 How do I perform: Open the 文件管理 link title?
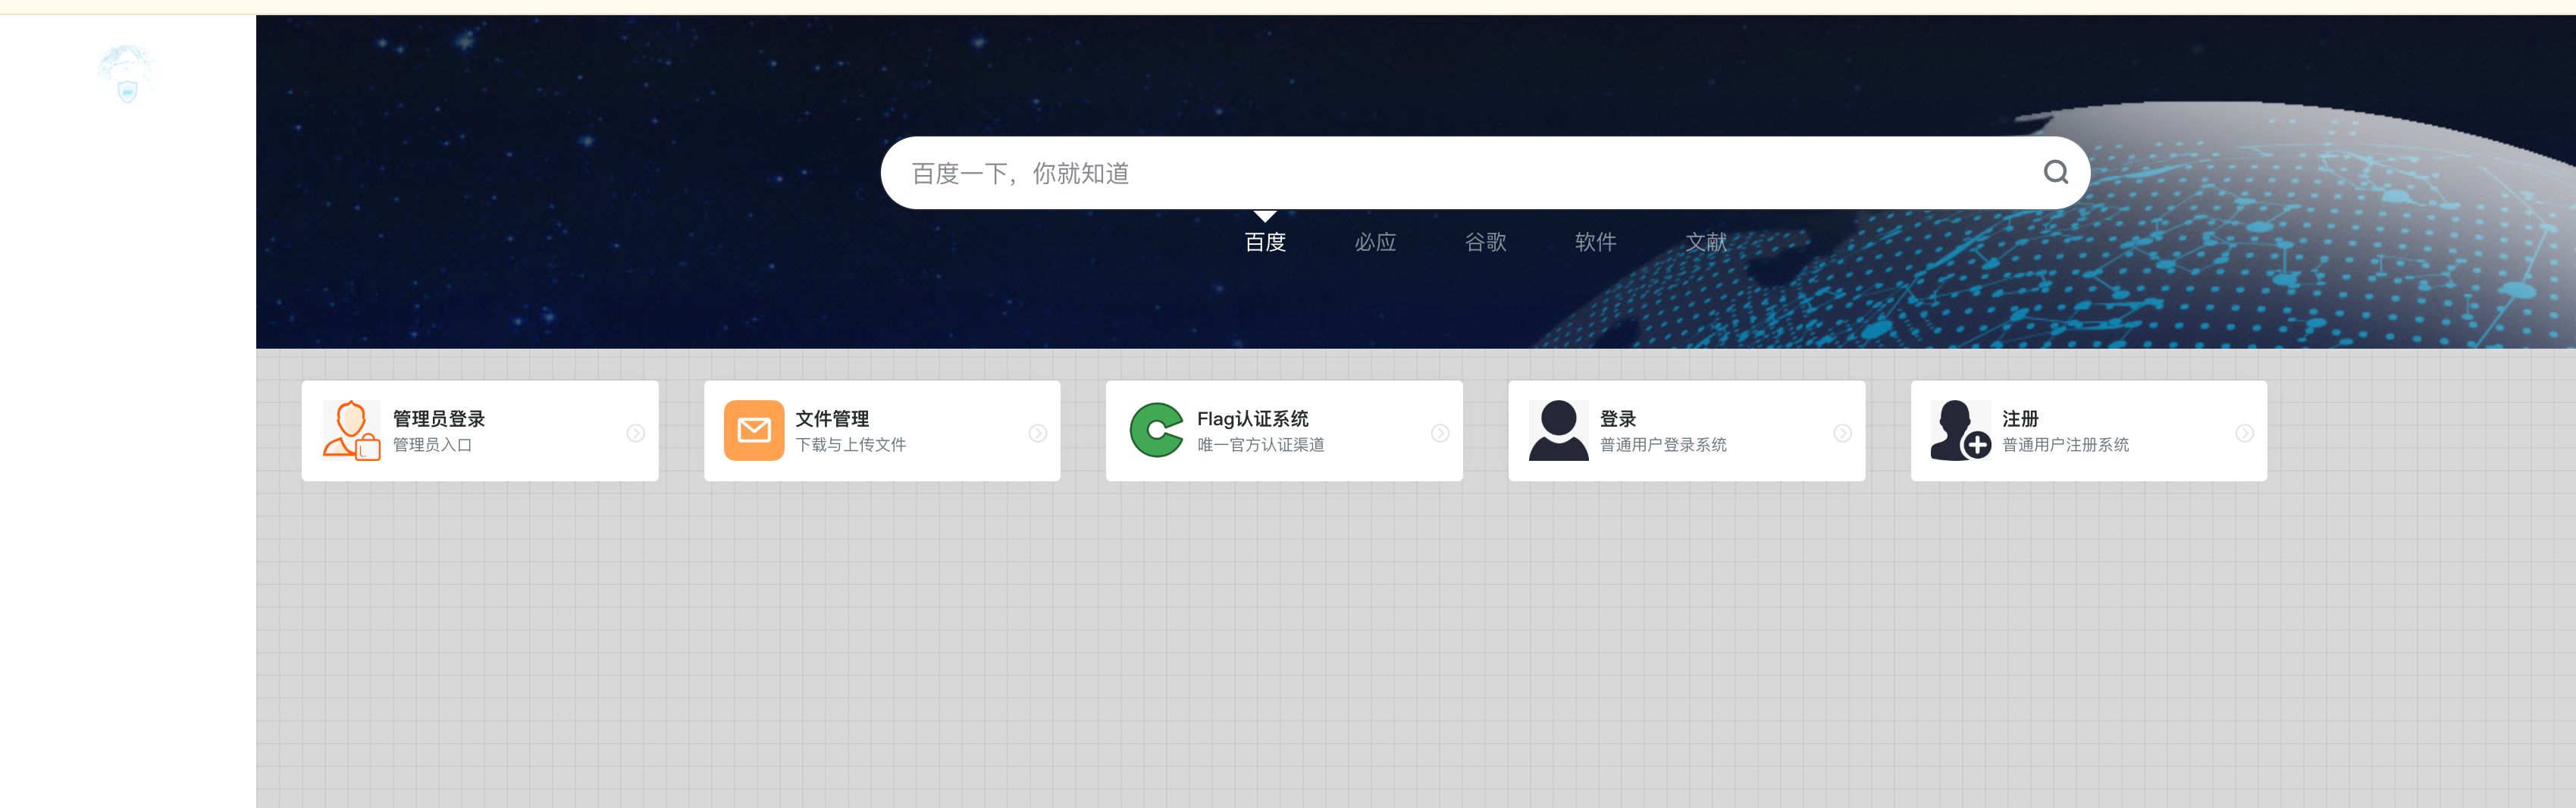point(832,419)
